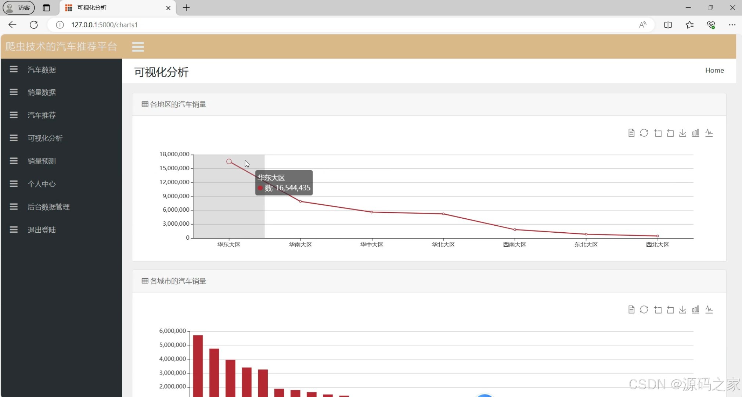Save region sales chart as image

(682, 133)
